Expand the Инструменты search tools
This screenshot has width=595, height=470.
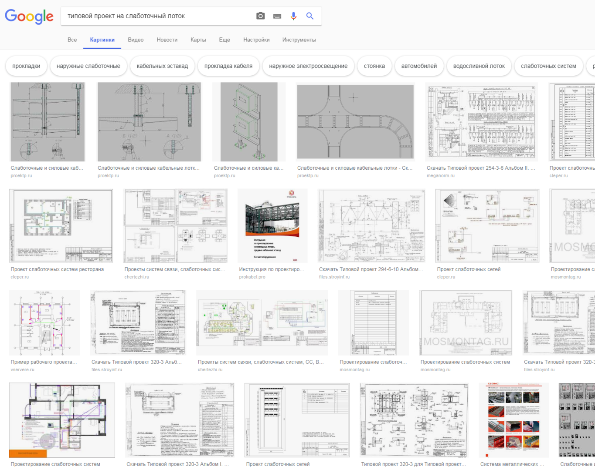coord(299,40)
